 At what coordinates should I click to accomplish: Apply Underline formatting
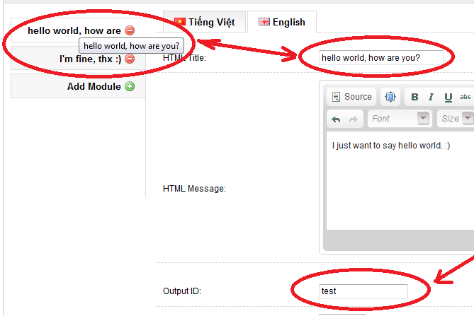click(448, 97)
